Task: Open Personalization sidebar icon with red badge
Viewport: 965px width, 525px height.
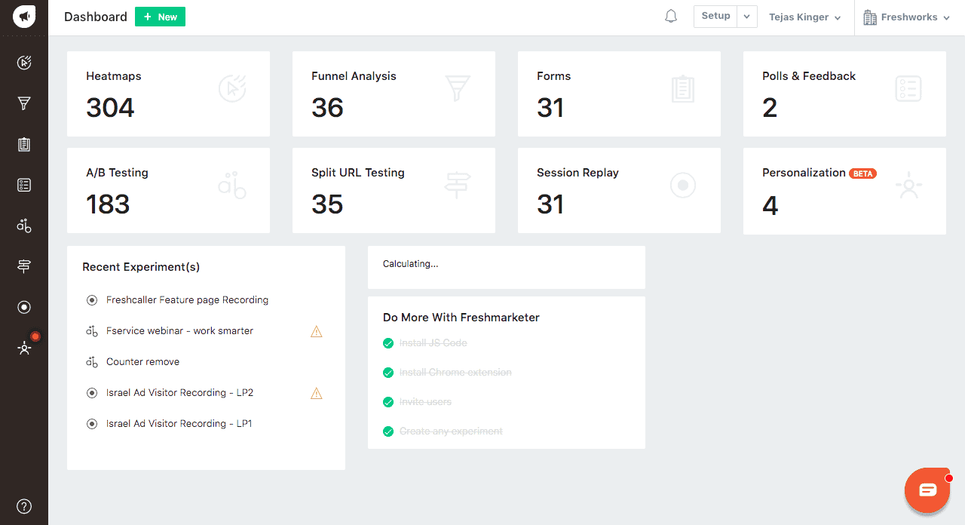Action: 25,348
